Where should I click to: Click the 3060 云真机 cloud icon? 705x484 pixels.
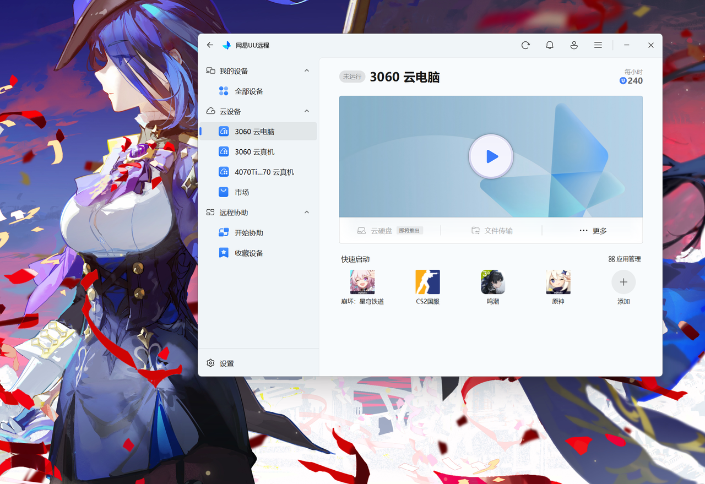tap(224, 152)
